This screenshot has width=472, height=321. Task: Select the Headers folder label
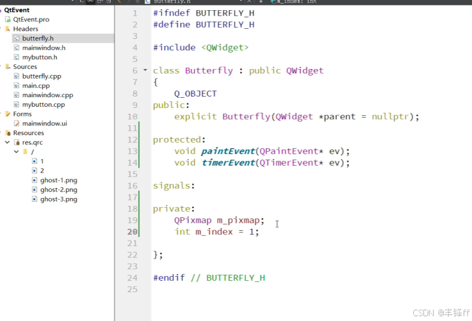tap(26, 29)
